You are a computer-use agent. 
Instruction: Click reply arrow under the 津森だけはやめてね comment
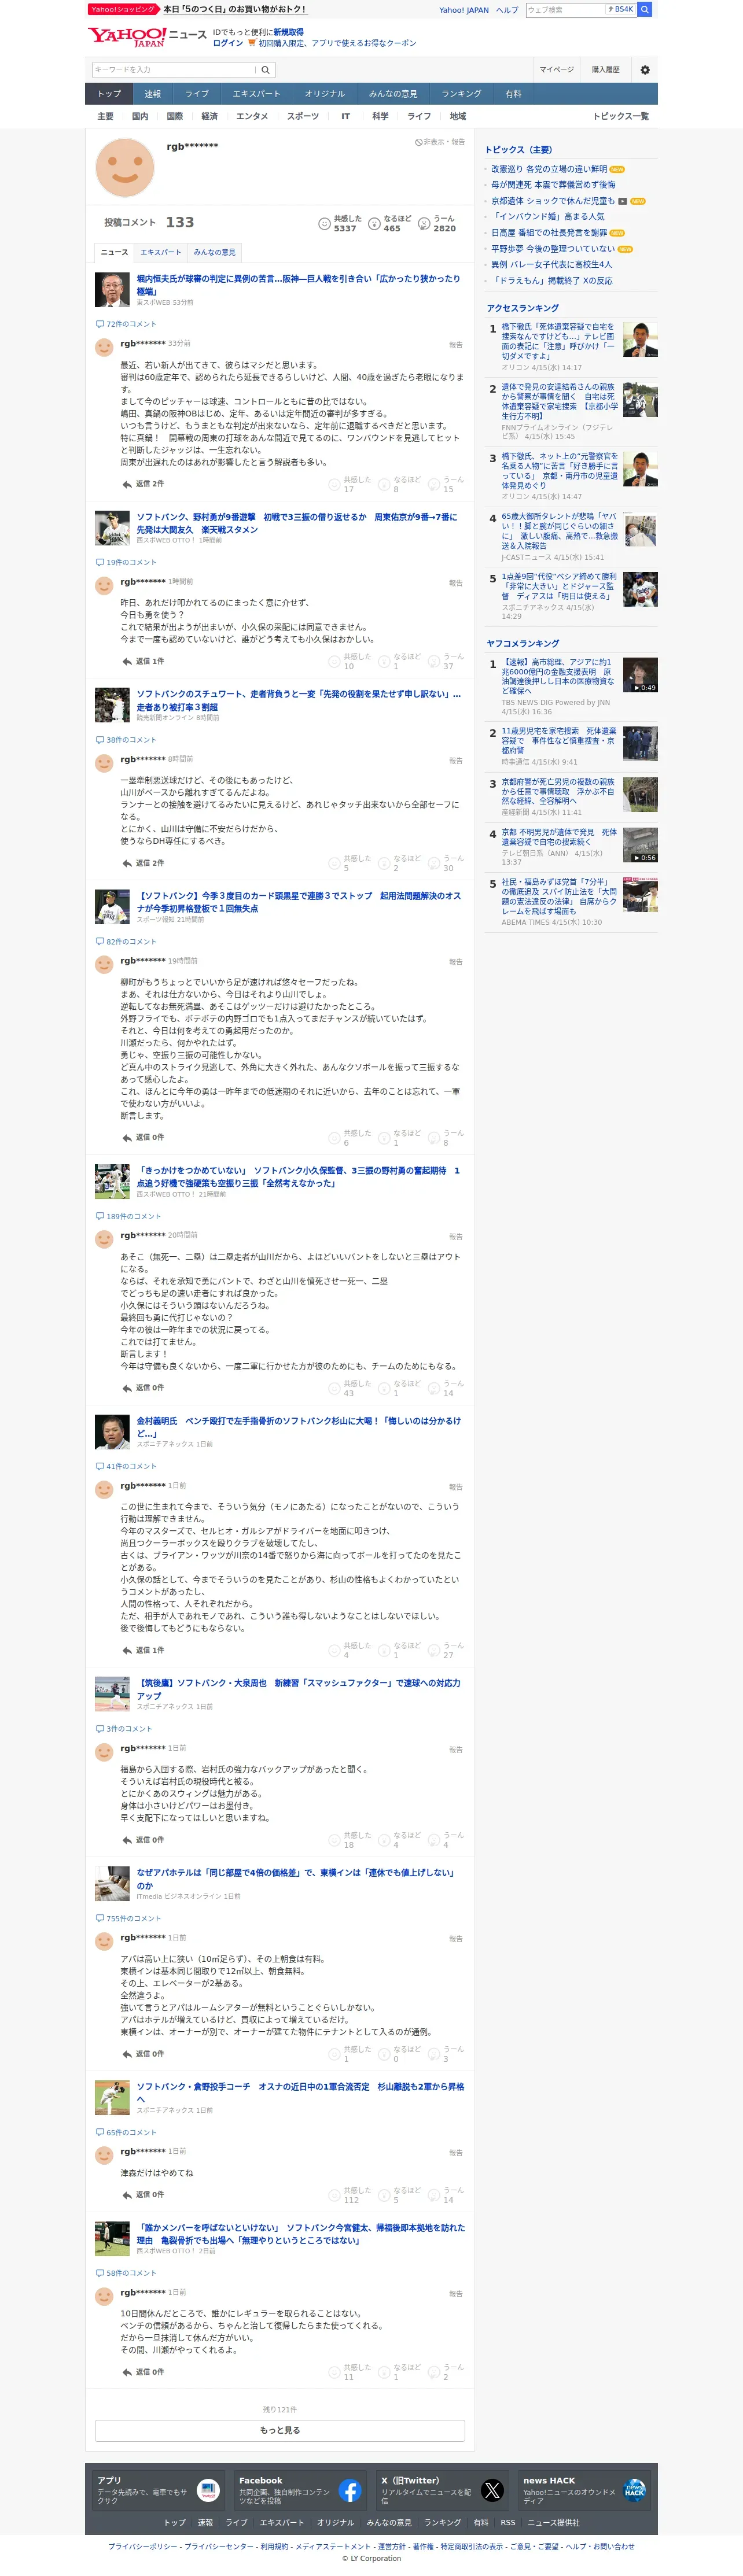(x=126, y=2195)
